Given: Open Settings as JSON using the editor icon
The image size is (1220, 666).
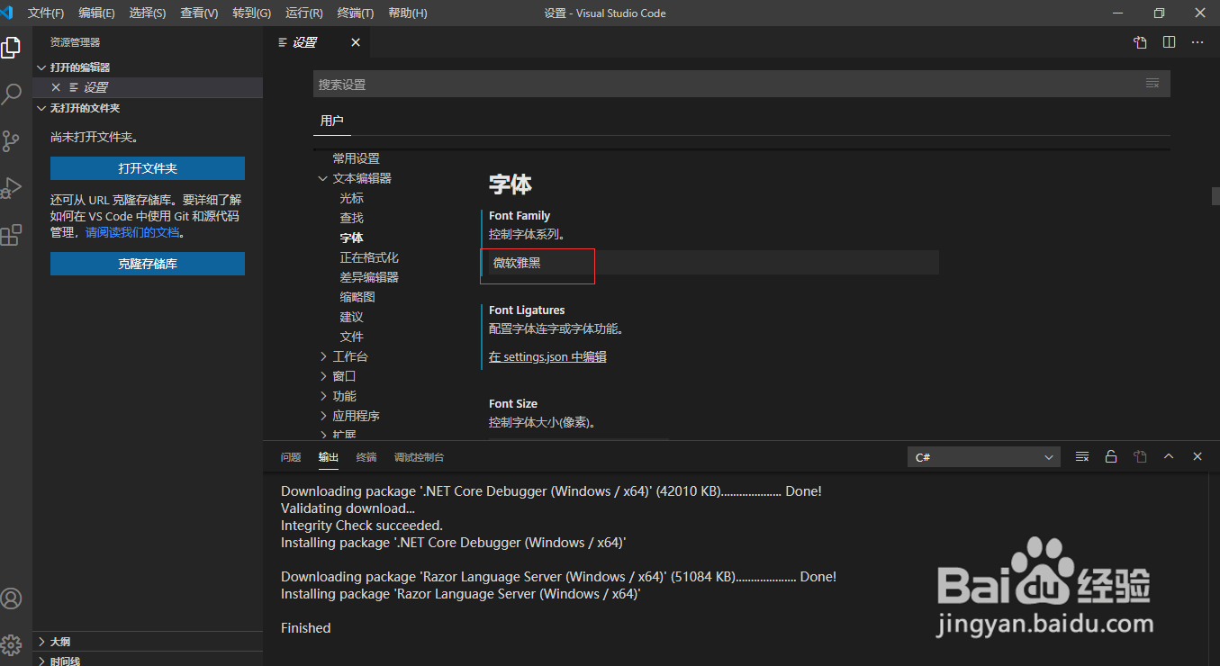Looking at the screenshot, I should pyautogui.click(x=1139, y=41).
